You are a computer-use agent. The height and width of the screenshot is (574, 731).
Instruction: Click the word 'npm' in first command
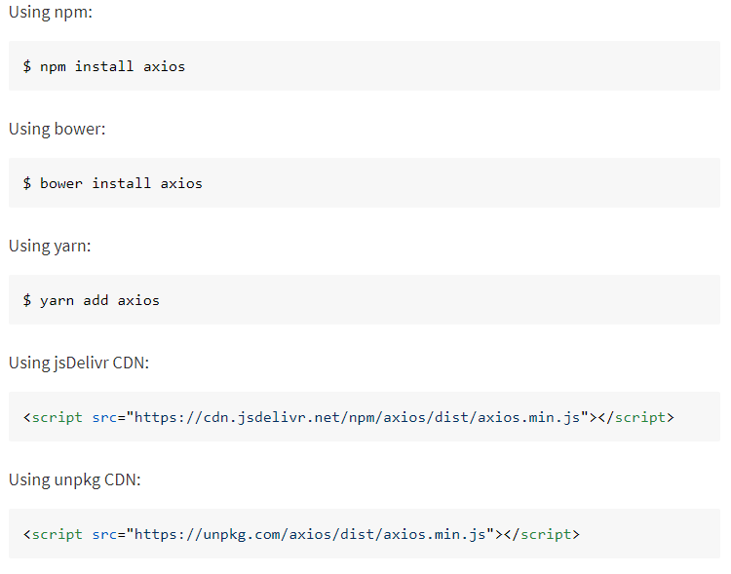(x=54, y=67)
